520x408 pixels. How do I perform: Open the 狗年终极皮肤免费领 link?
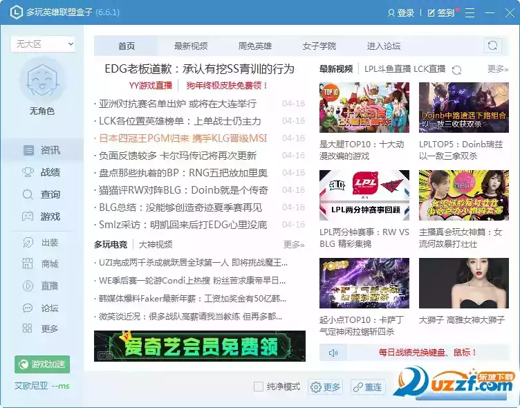(x=227, y=86)
